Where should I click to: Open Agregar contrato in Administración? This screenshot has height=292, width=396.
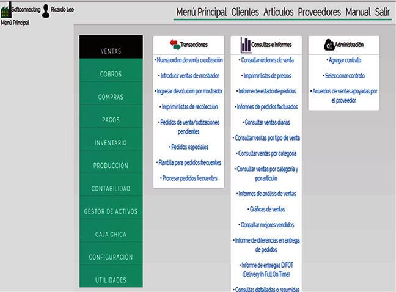pyautogui.click(x=344, y=60)
